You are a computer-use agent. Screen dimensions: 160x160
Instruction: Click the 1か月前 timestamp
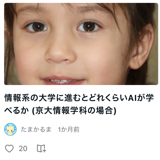point(69,129)
